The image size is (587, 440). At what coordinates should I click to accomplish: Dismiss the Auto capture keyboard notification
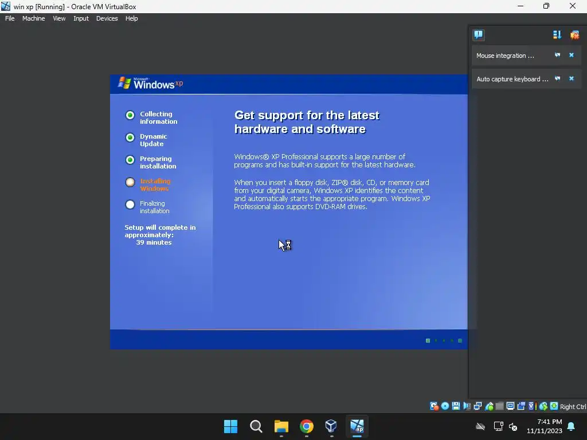(x=572, y=78)
